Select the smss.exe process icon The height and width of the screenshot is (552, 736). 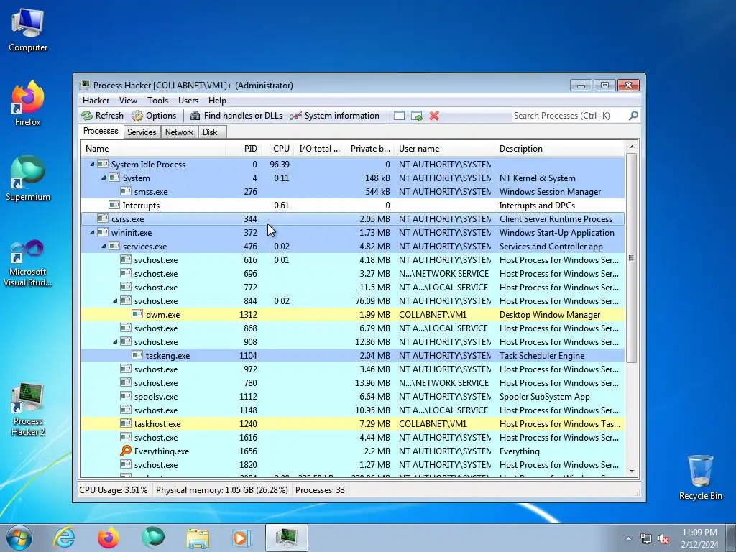coord(125,191)
